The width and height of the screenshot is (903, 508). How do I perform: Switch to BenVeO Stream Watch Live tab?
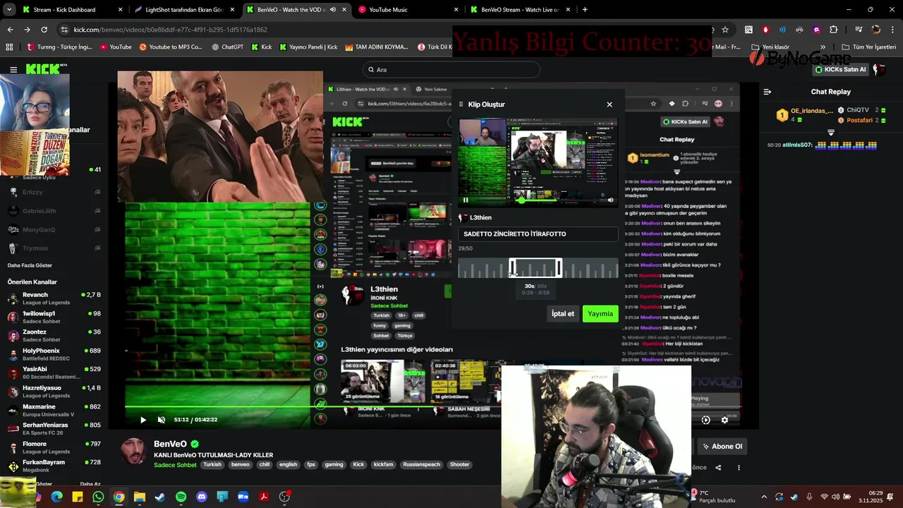point(520,10)
